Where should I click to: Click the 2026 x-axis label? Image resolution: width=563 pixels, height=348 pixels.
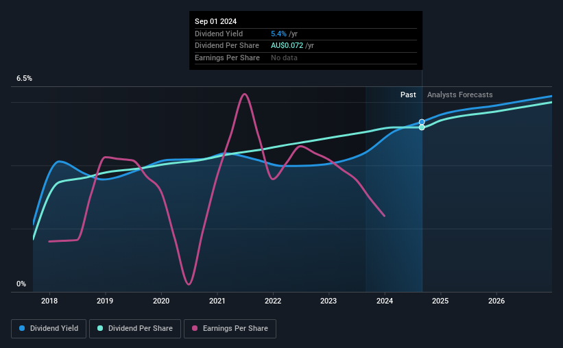pos(496,301)
